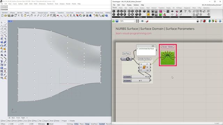Image resolution: width=223 pixels, height=125 pixels.
Task: Open the Grasshopper zoom percentage dropdown
Action: [134, 21]
